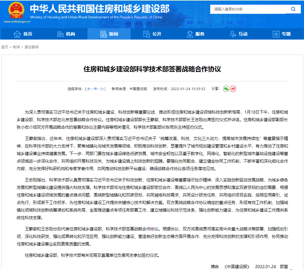Image resolution: width=304 pixels, height=270 pixels.
Task: Click the 服务 person headset icon
Action: (190, 34)
